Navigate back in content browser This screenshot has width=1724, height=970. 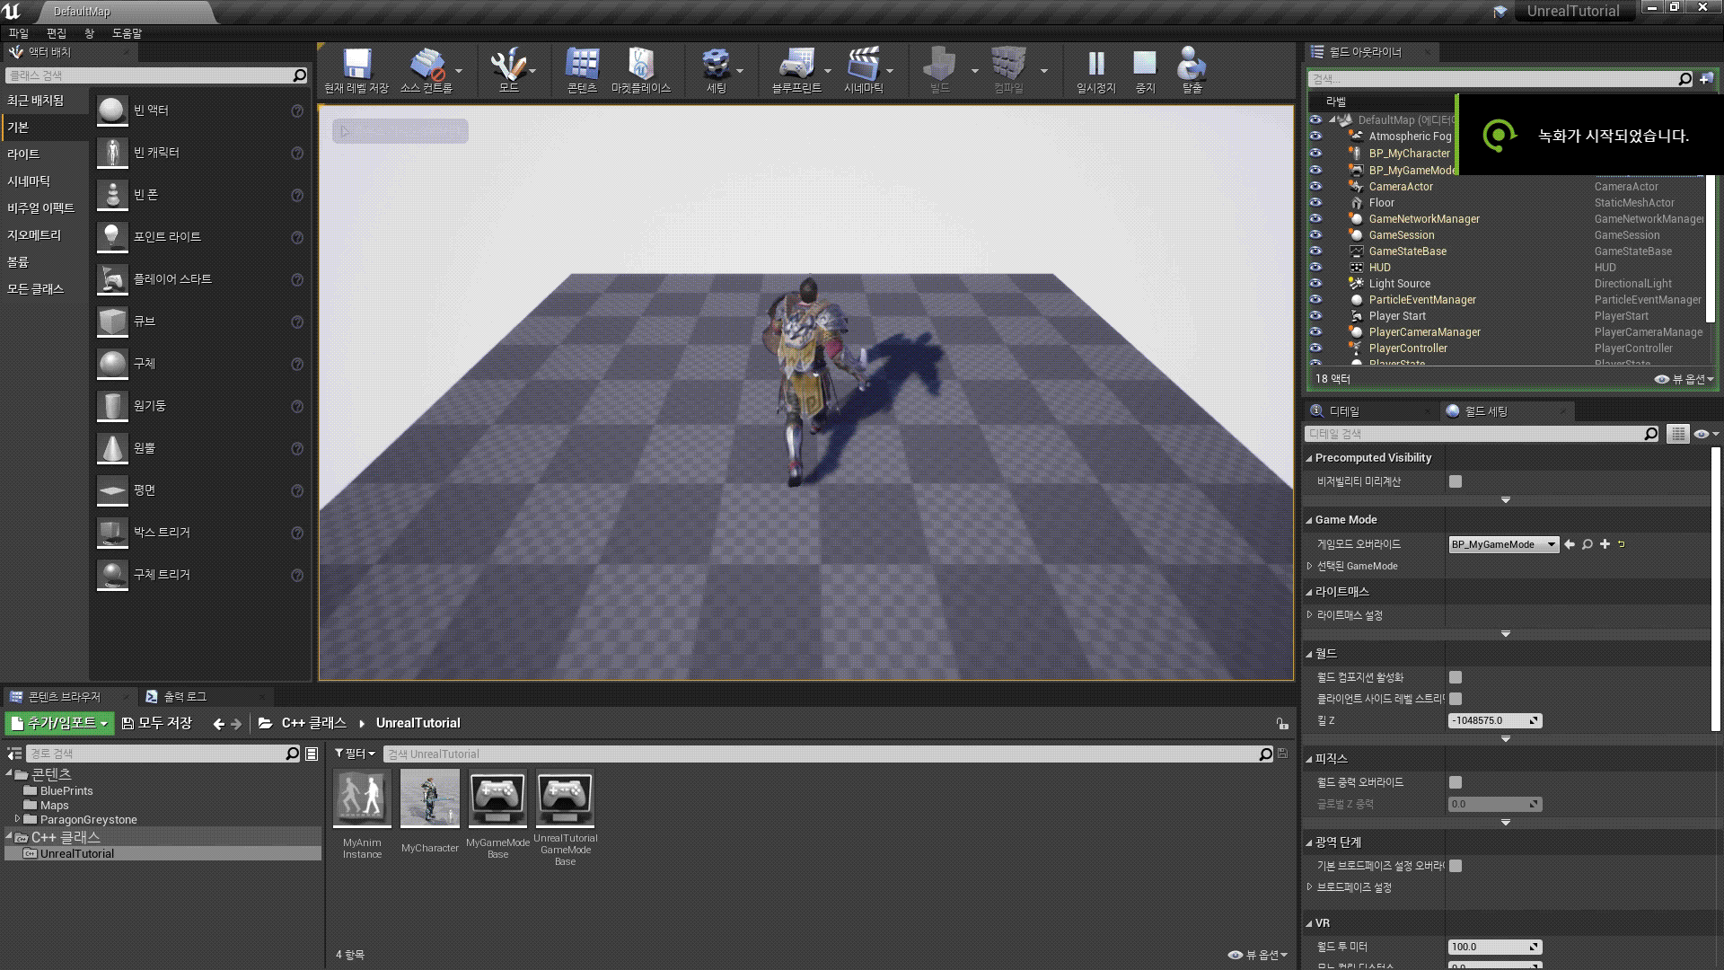218,724
